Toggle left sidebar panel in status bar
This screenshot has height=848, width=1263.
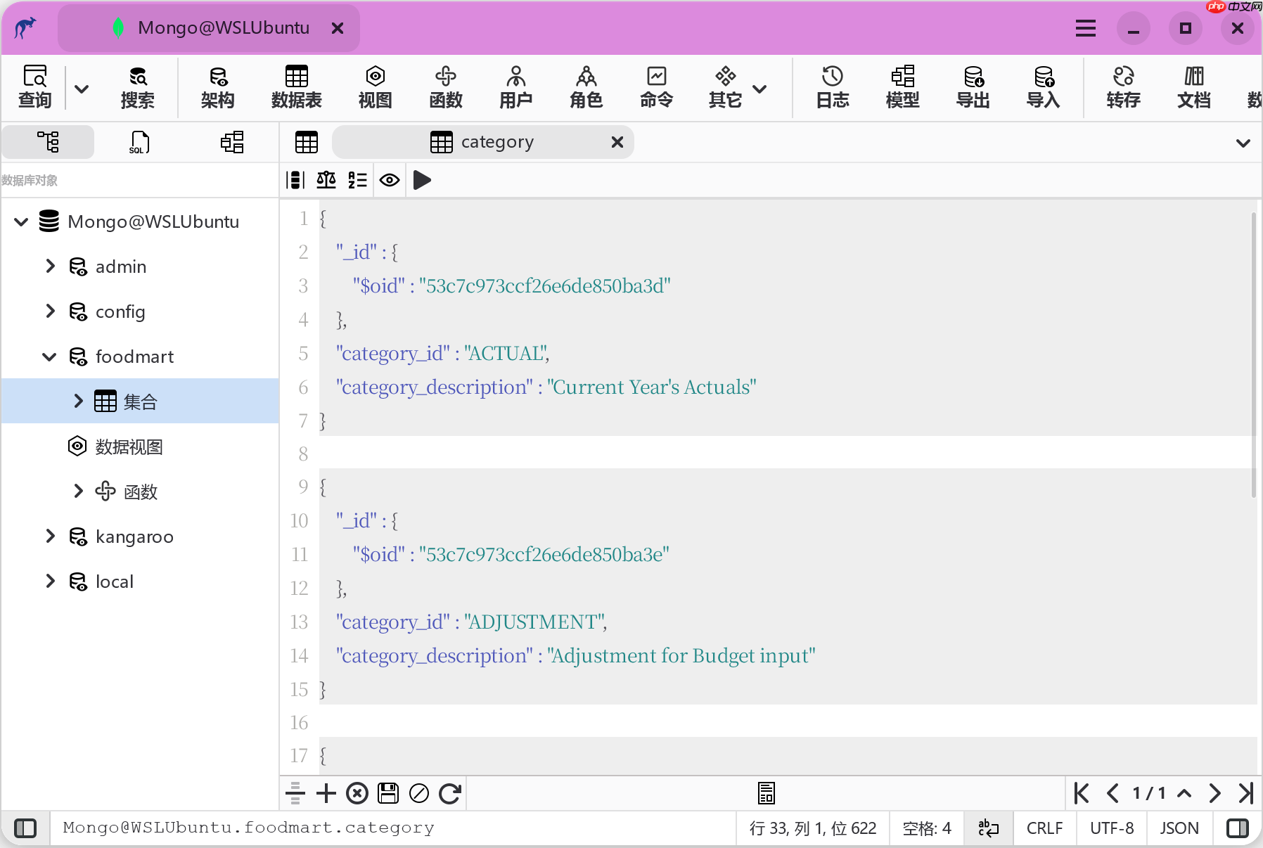[x=25, y=828]
